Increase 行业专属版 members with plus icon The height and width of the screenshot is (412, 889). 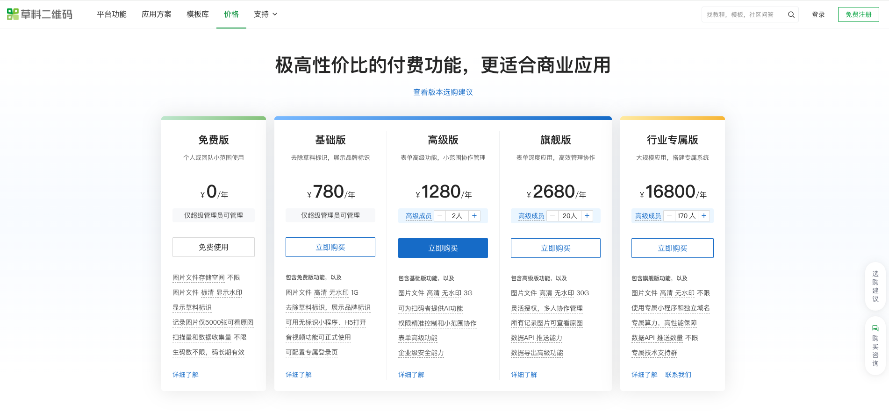point(704,216)
